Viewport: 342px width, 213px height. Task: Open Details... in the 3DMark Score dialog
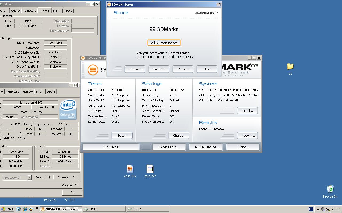[x=184, y=69]
